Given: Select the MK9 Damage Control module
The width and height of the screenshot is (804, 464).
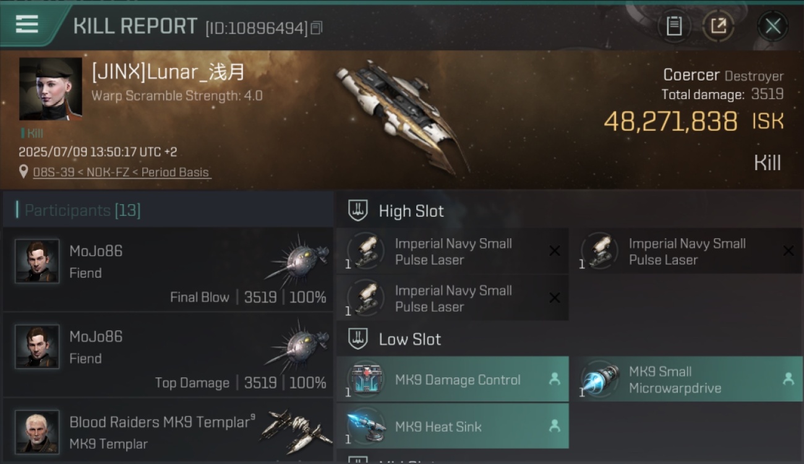Looking at the screenshot, I should click(453, 379).
